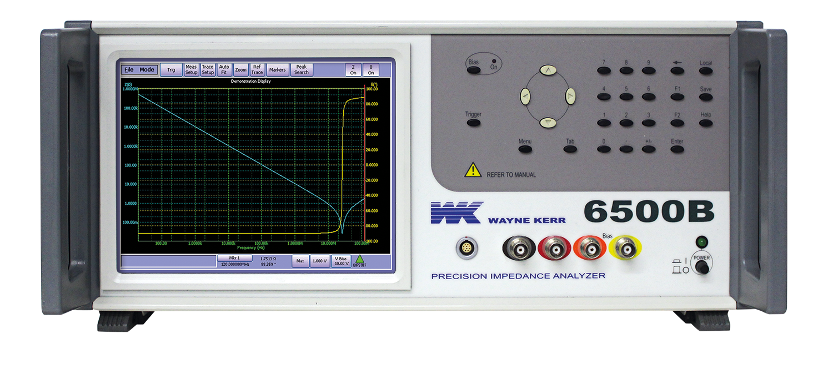The width and height of the screenshot is (833, 369).
Task: Push the hardware Help key
Action: pyautogui.click(x=706, y=123)
